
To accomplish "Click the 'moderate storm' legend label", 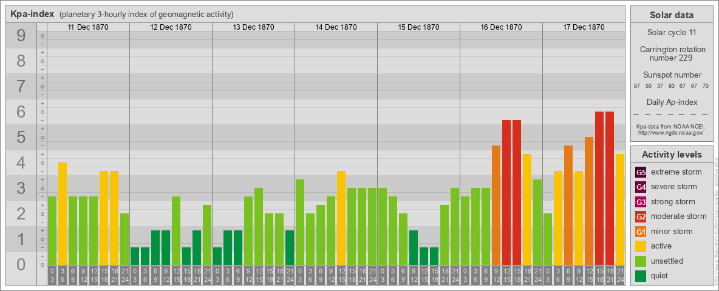I will click(x=679, y=216).
